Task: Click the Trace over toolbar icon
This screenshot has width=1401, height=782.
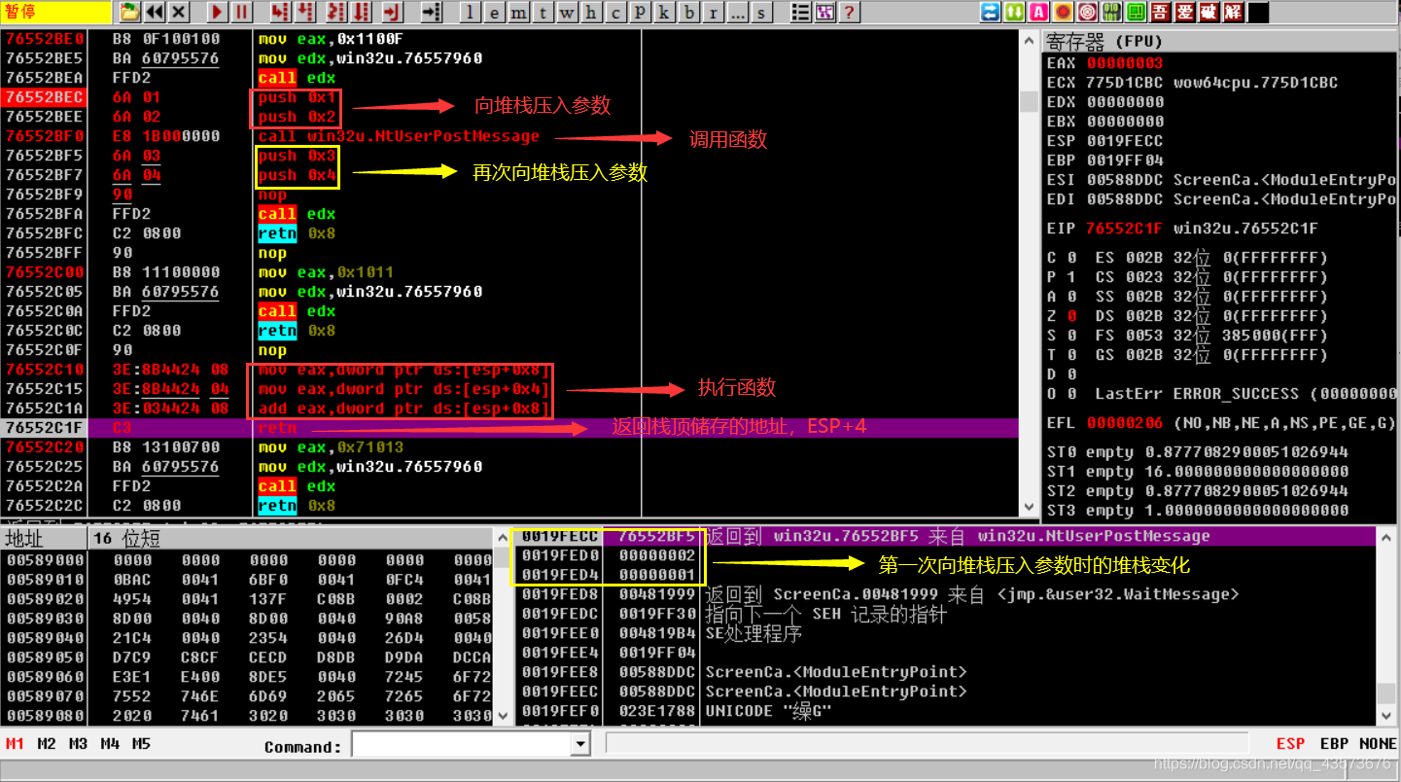Action: coord(362,13)
